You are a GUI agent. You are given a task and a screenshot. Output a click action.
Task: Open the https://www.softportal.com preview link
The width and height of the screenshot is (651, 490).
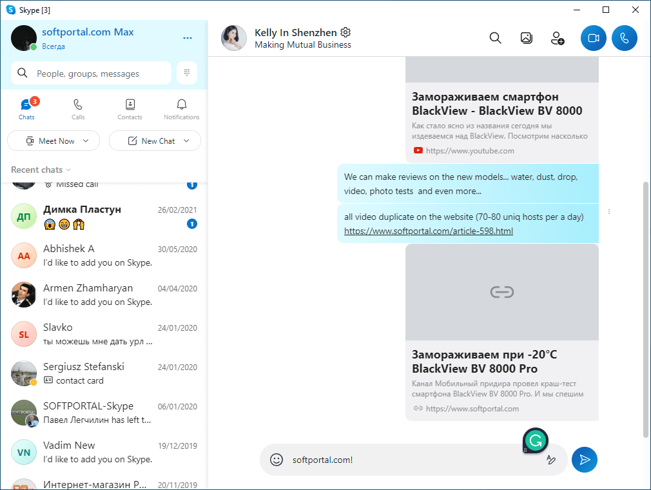point(472,409)
